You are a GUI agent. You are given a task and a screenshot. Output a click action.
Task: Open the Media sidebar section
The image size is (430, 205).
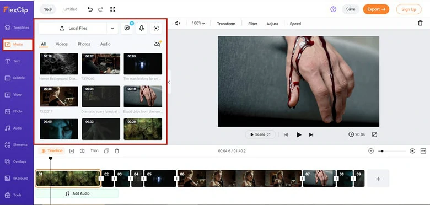point(18,45)
